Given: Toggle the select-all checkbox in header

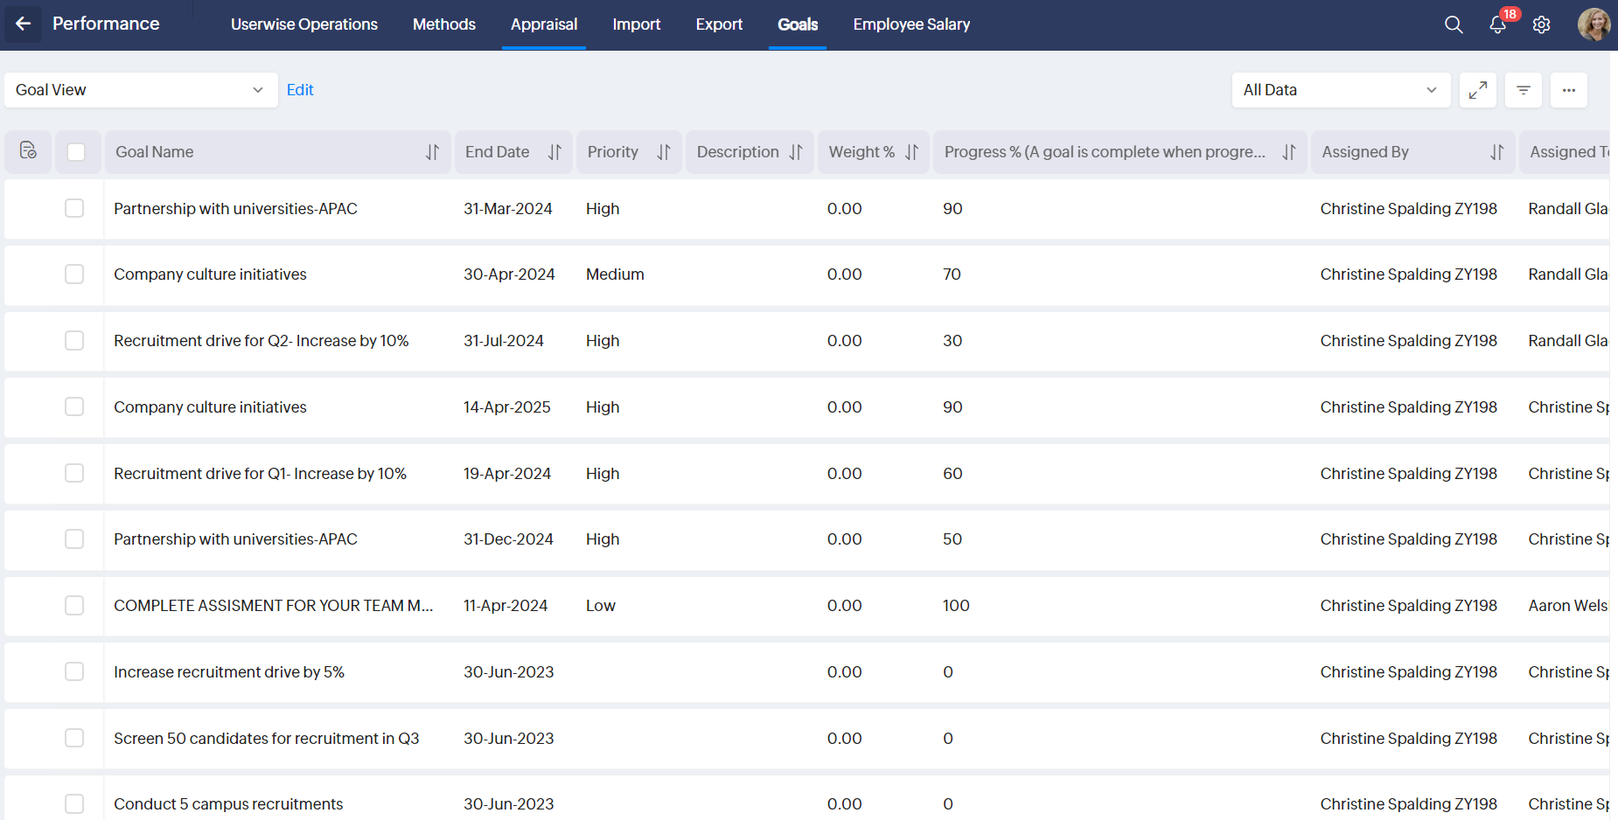Looking at the screenshot, I should [76, 152].
